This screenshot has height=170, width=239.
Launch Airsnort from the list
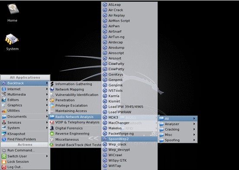[x=129, y=58]
